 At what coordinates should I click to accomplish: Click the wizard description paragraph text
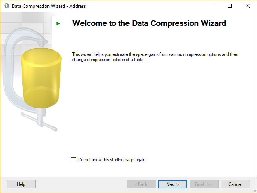[x=155, y=57]
